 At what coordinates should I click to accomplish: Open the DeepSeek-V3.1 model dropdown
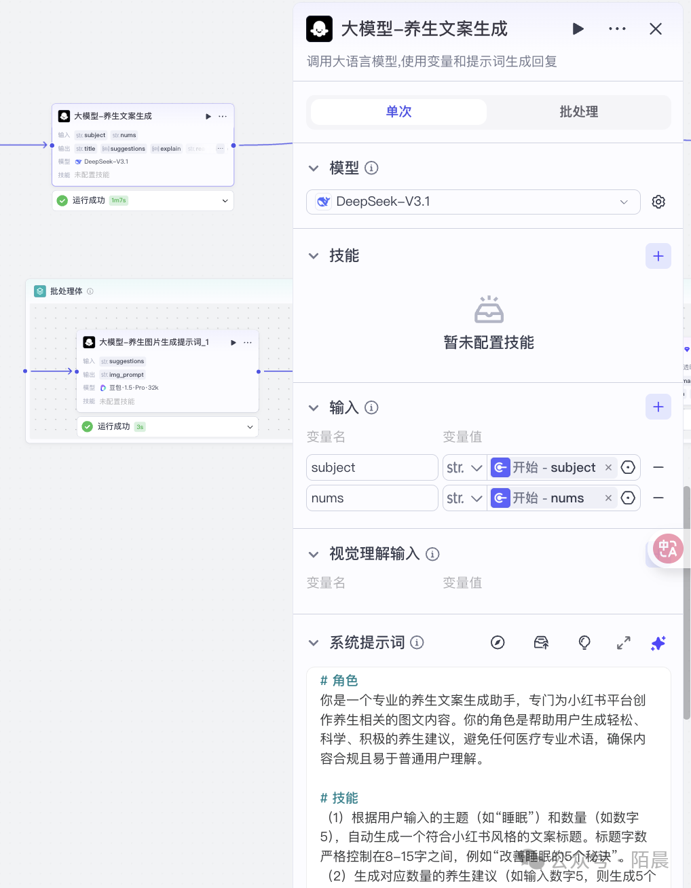coord(472,202)
